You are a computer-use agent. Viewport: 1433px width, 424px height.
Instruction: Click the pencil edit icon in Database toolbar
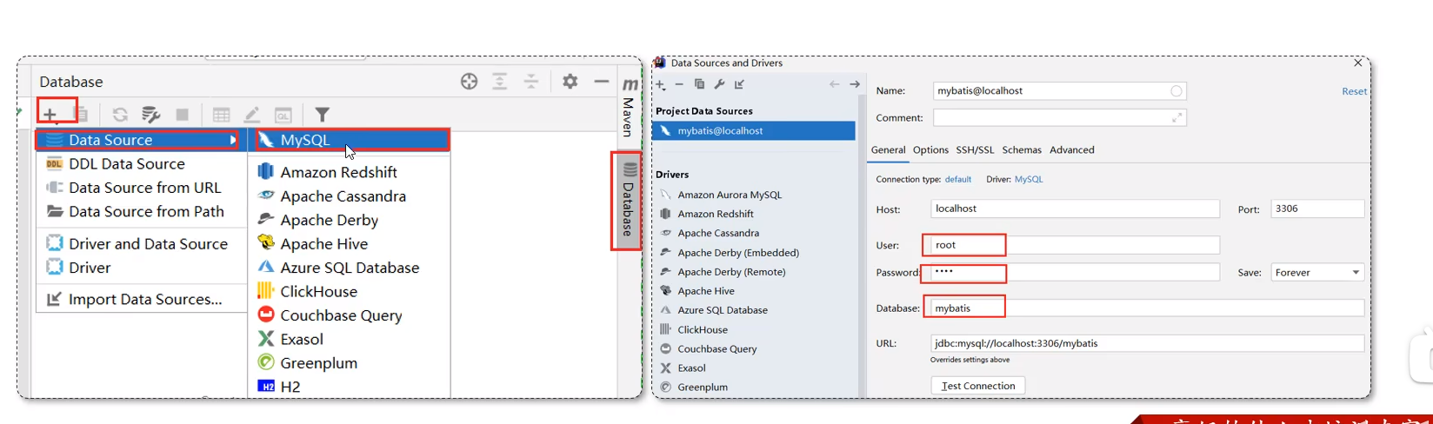pyautogui.click(x=251, y=115)
